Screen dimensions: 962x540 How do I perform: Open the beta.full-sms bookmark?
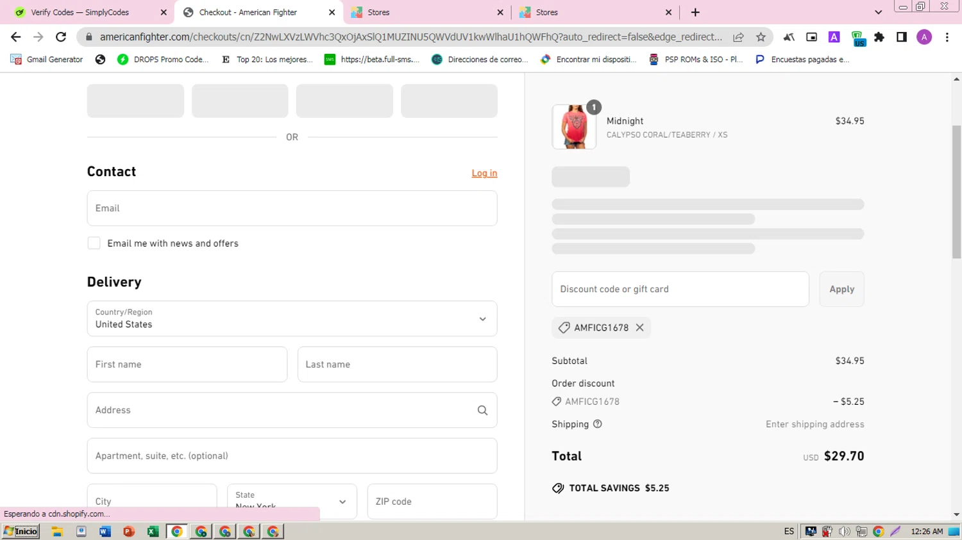pyautogui.click(x=373, y=59)
